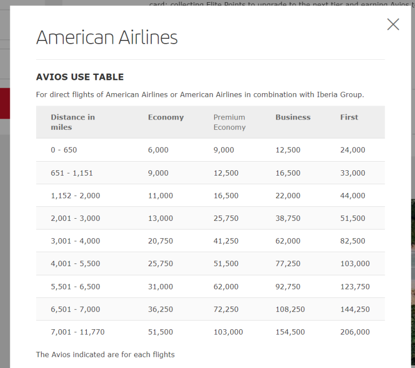Click the First column header
The height and width of the screenshot is (368, 415).
coord(349,117)
